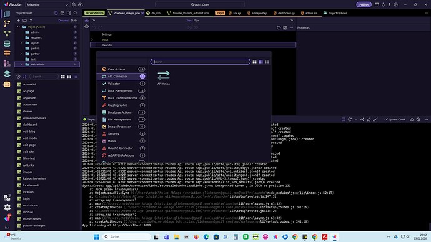Viewport: 431px width, 242px height.
Task: Open Windows Start button on taskbar
Action: pyautogui.click(x=96, y=236)
